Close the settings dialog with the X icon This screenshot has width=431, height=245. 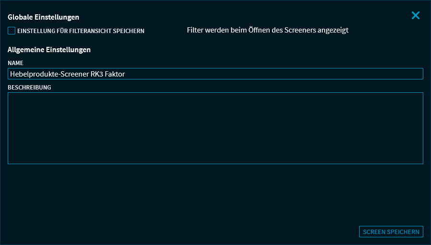[x=416, y=15]
